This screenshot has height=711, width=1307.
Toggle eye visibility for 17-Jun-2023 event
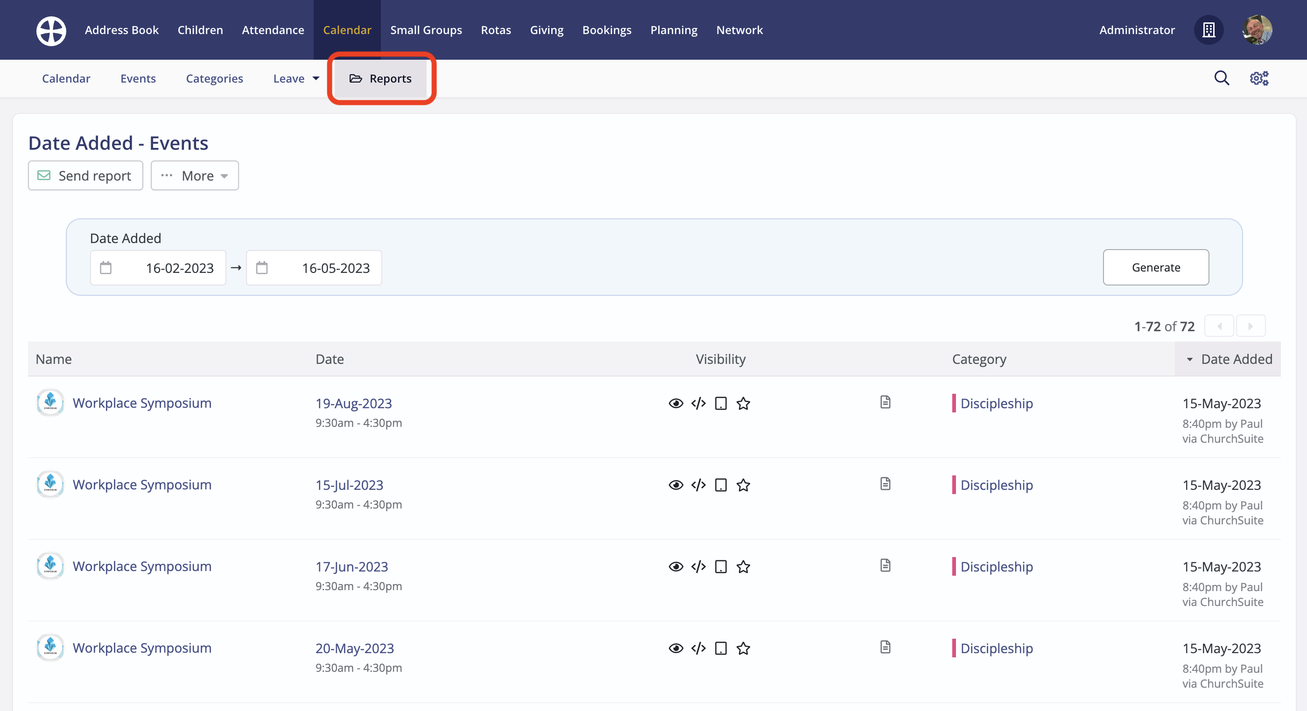[676, 566]
